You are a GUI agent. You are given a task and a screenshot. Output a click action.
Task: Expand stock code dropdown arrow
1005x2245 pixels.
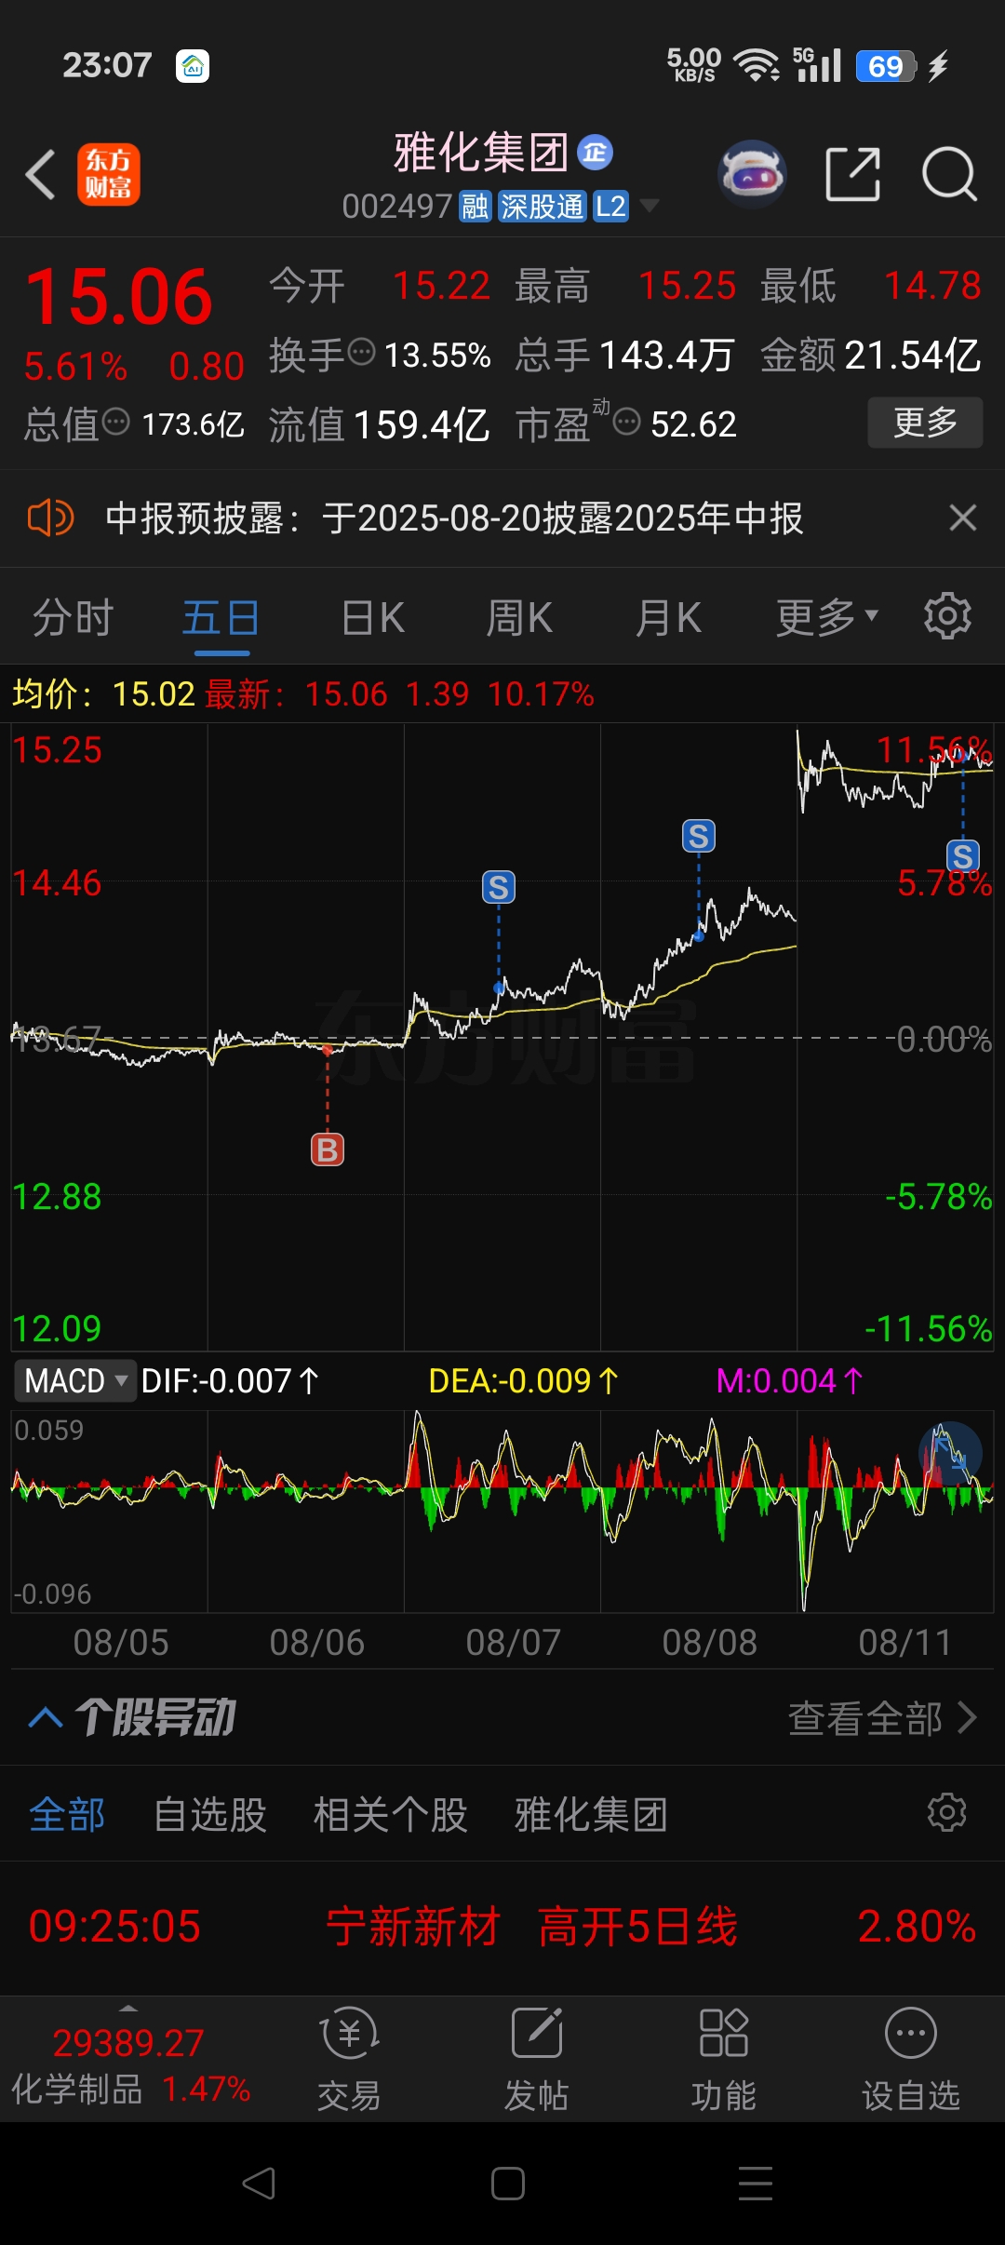649,206
